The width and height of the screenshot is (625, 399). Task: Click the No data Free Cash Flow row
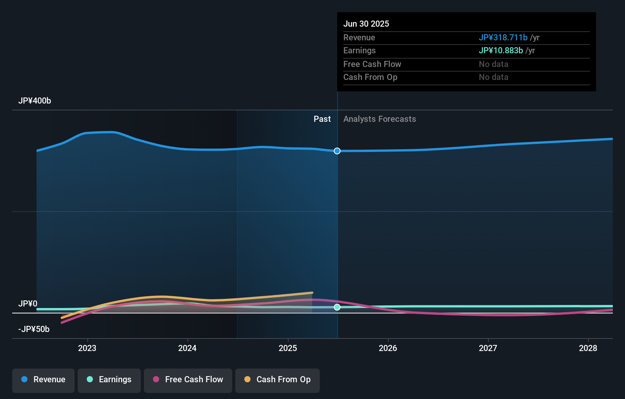(493, 64)
